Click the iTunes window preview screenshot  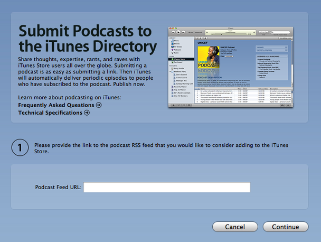pyautogui.click(x=231, y=67)
